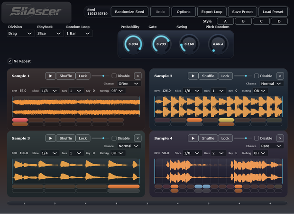Select the orange slice pad under Sample 3 waveform

click(x=124, y=186)
